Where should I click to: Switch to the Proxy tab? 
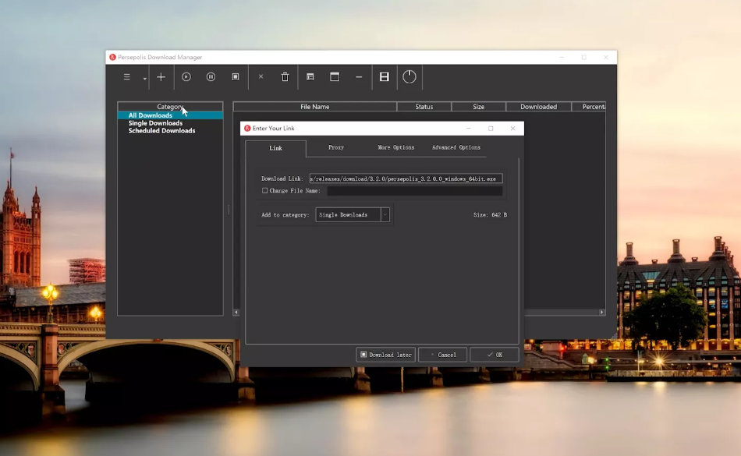pos(336,147)
